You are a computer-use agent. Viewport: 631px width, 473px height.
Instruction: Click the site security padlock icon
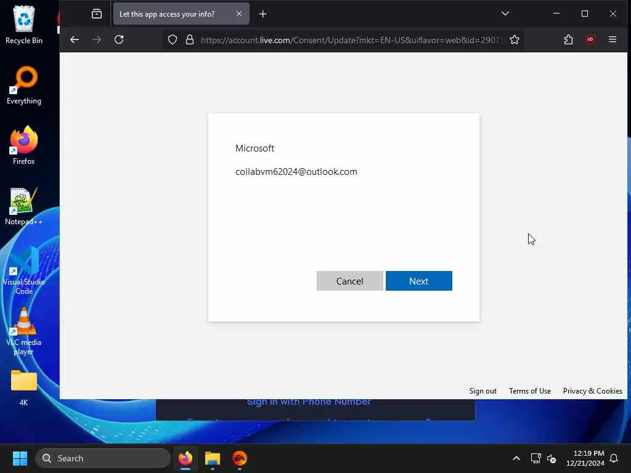point(190,39)
